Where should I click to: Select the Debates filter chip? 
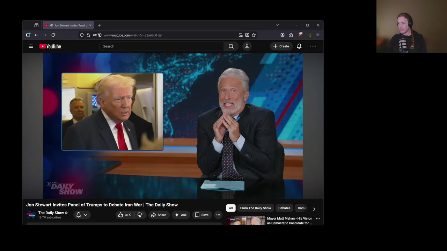pyautogui.click(x=284, y=208)
